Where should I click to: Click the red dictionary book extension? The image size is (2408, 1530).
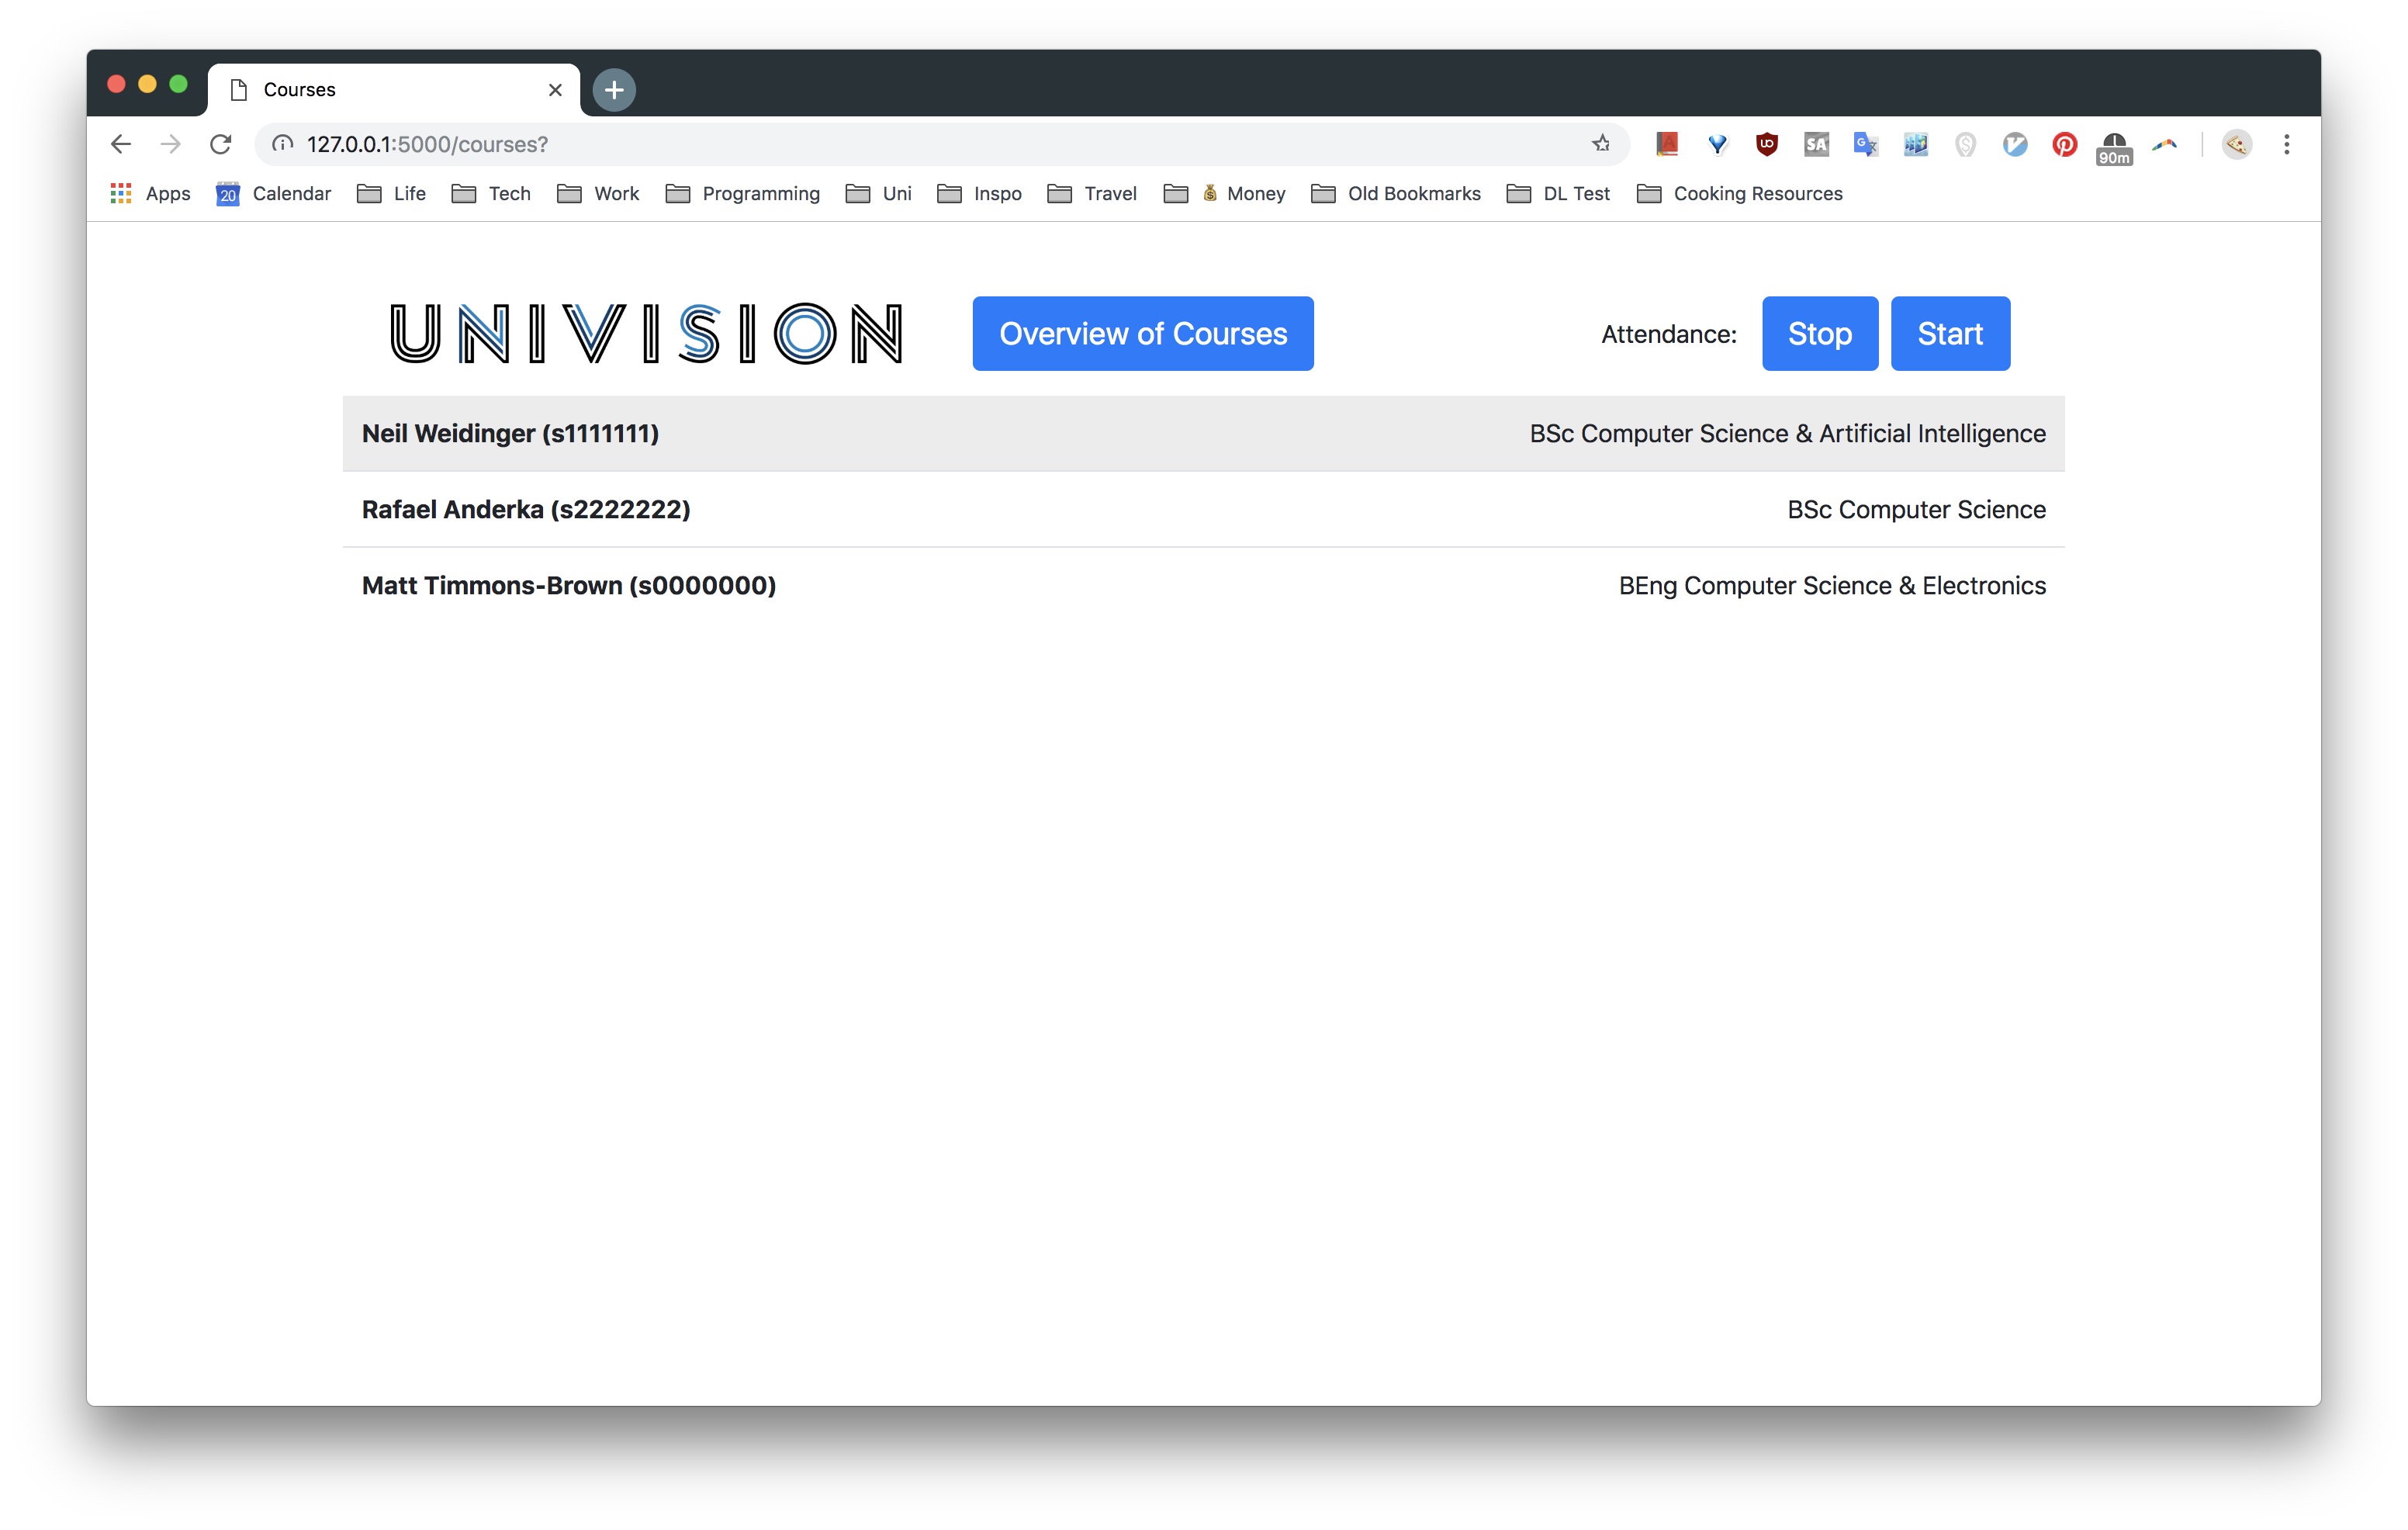point(1667,144)
